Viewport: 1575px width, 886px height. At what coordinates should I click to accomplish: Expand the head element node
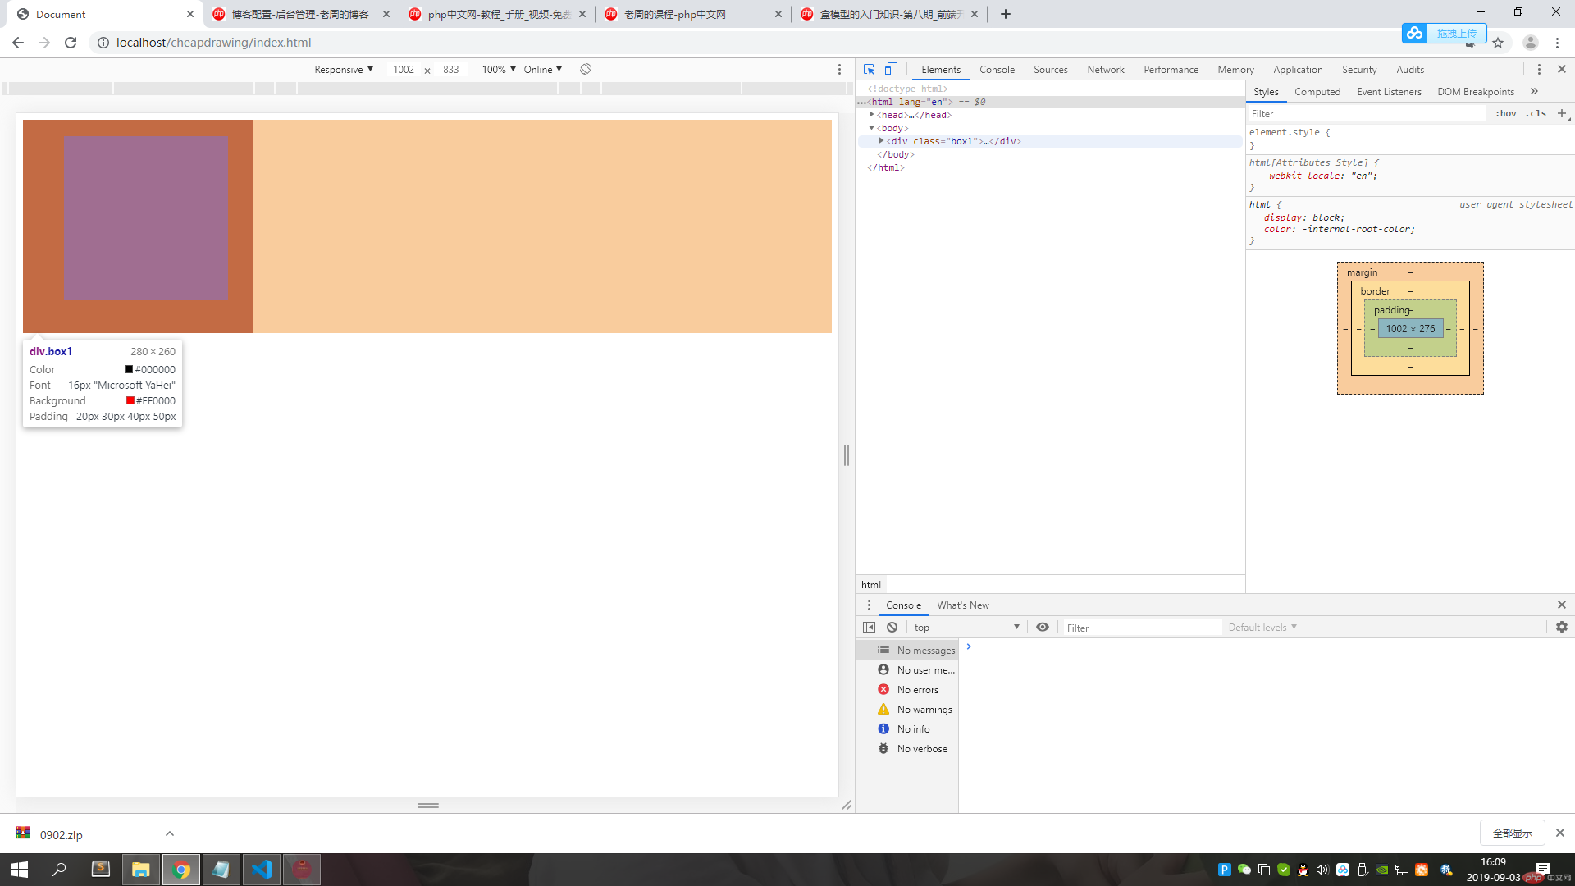[871, 115]
